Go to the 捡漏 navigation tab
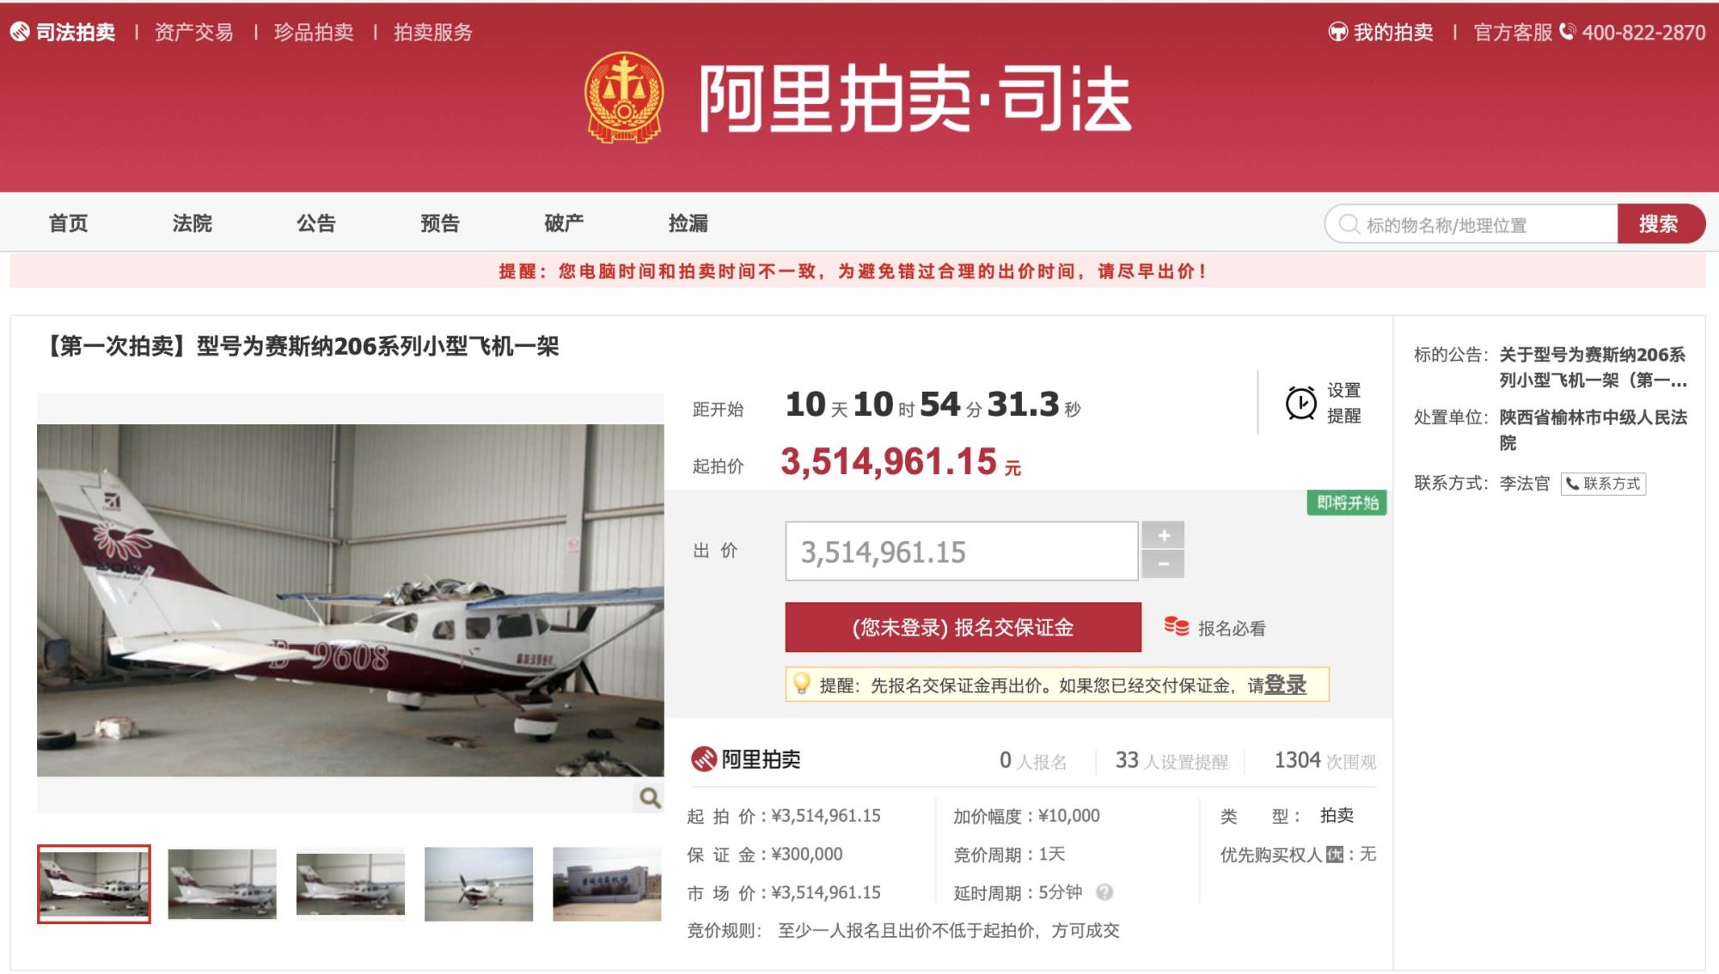The image size is (1719, 974). [x=688, y=223]
